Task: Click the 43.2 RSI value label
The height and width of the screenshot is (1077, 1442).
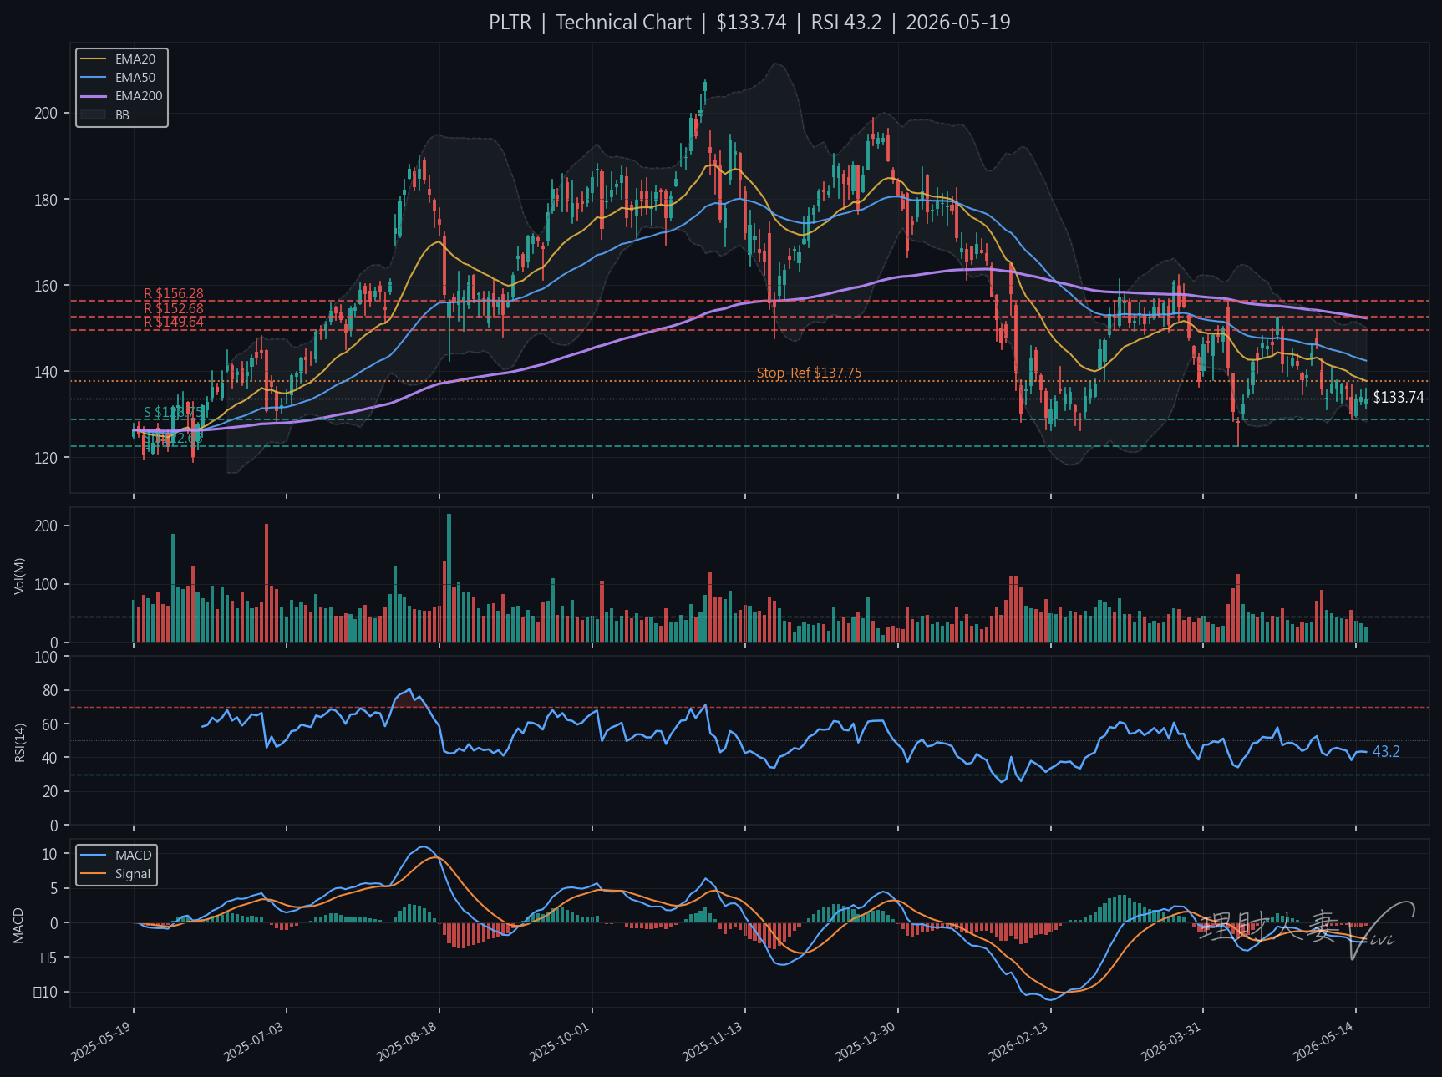Action: coord(1386,752)
